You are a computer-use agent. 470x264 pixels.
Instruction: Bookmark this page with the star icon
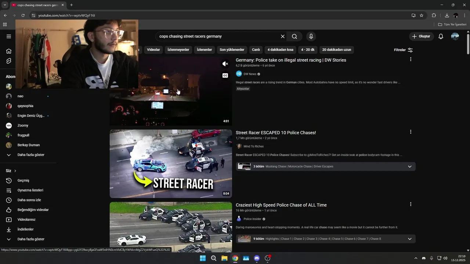pyautogui.click(x=422, y=15)
